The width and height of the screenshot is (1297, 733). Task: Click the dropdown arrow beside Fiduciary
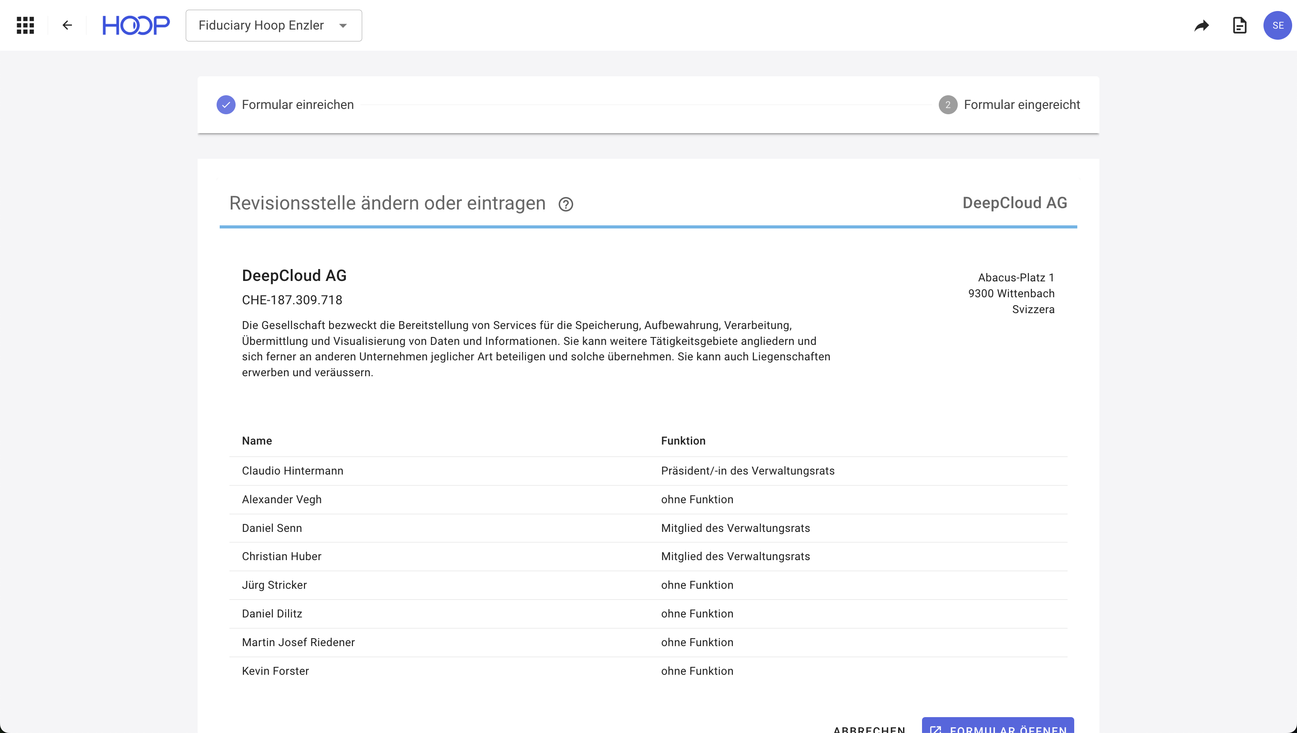343,26
